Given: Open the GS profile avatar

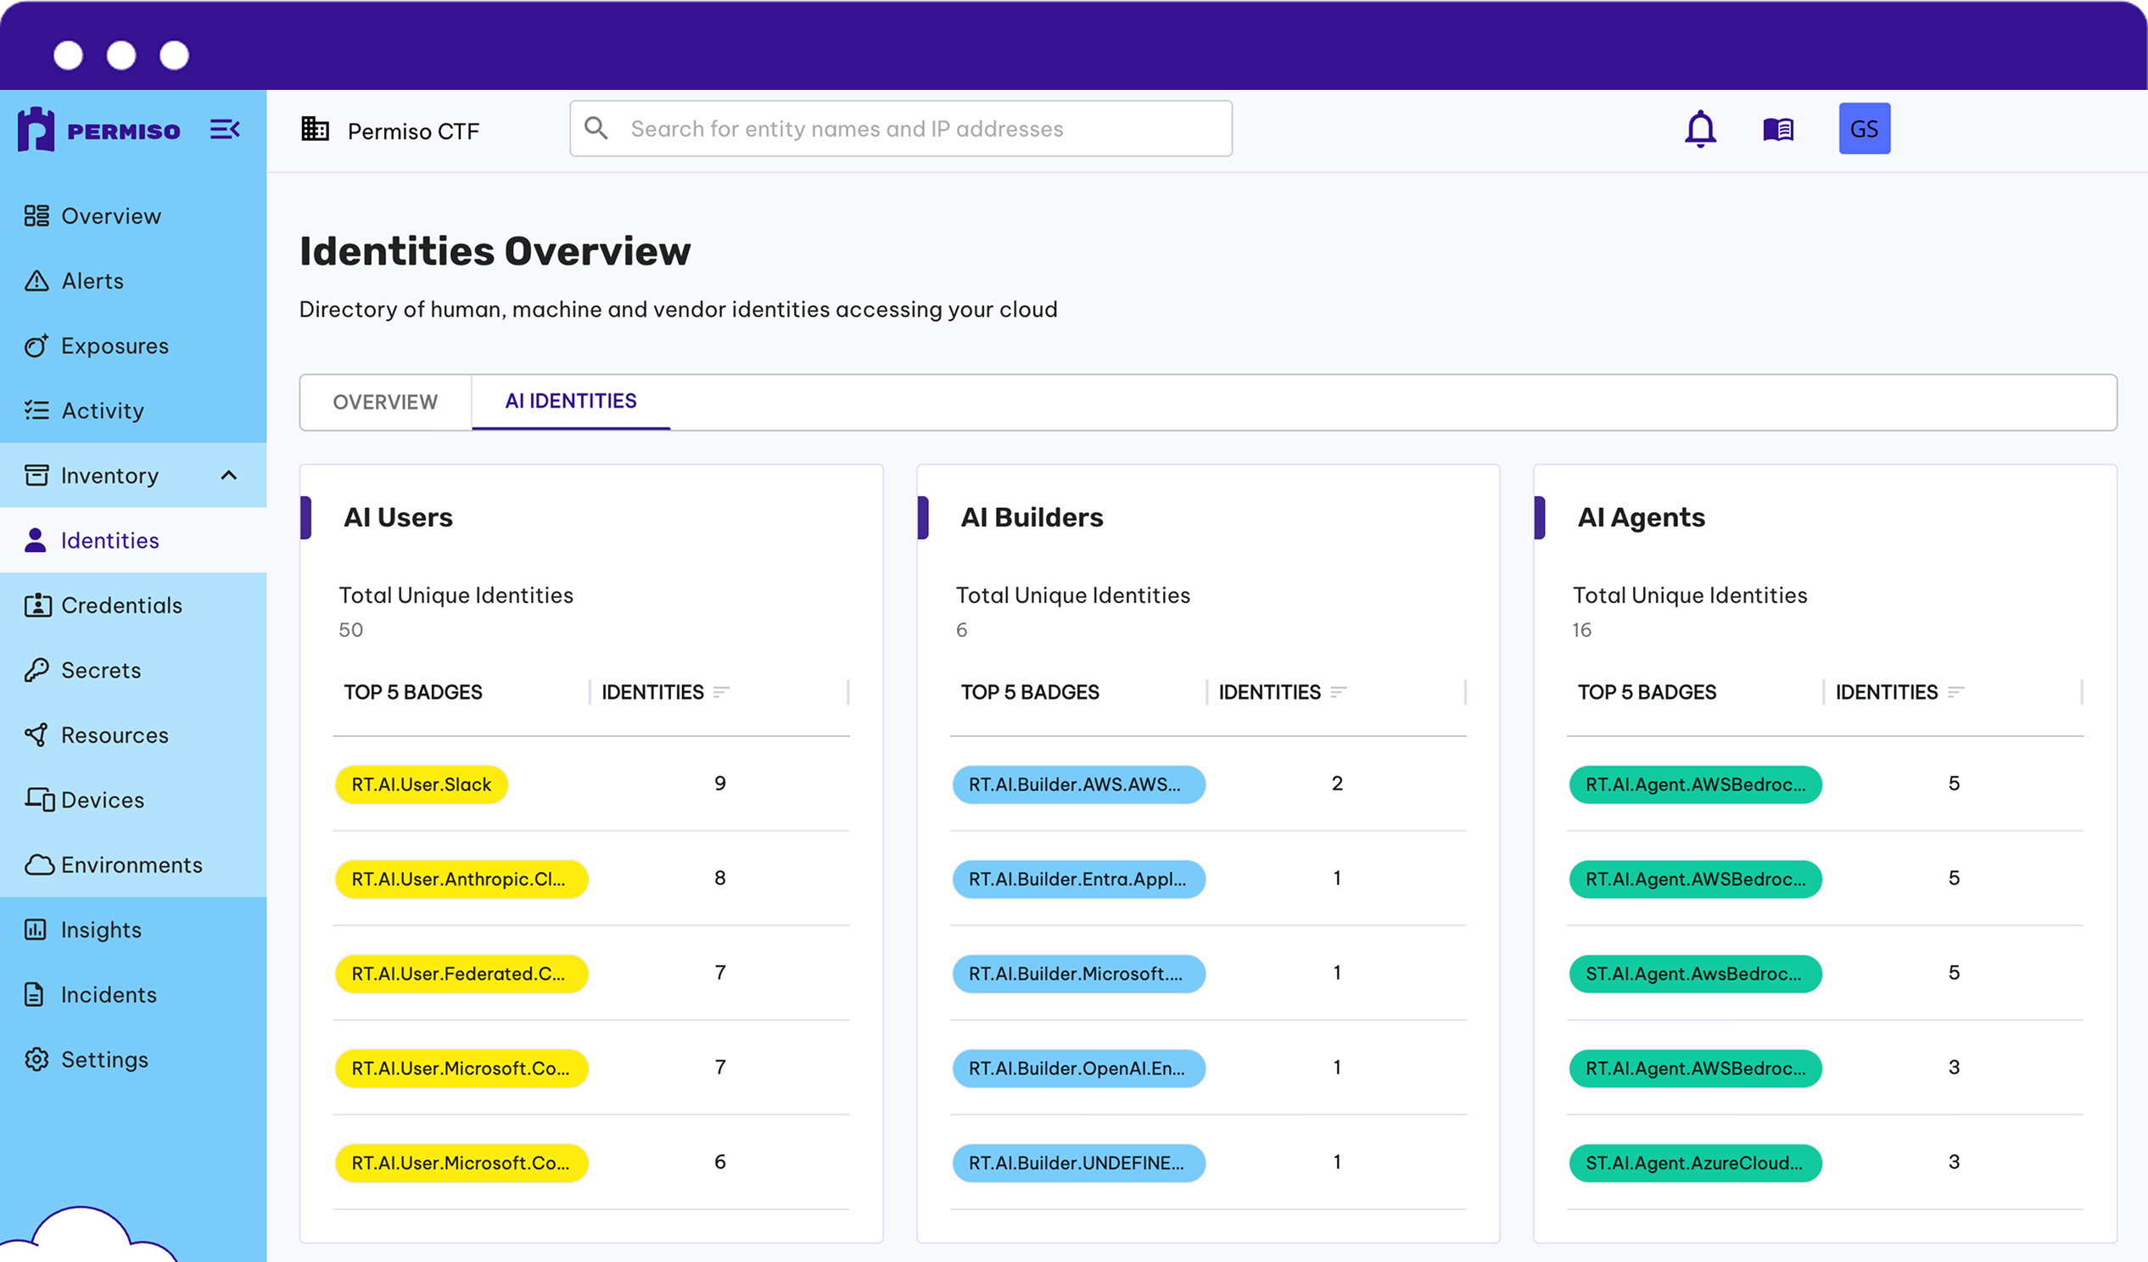Looking at the screenshot, I should (x=1865, y=128).
